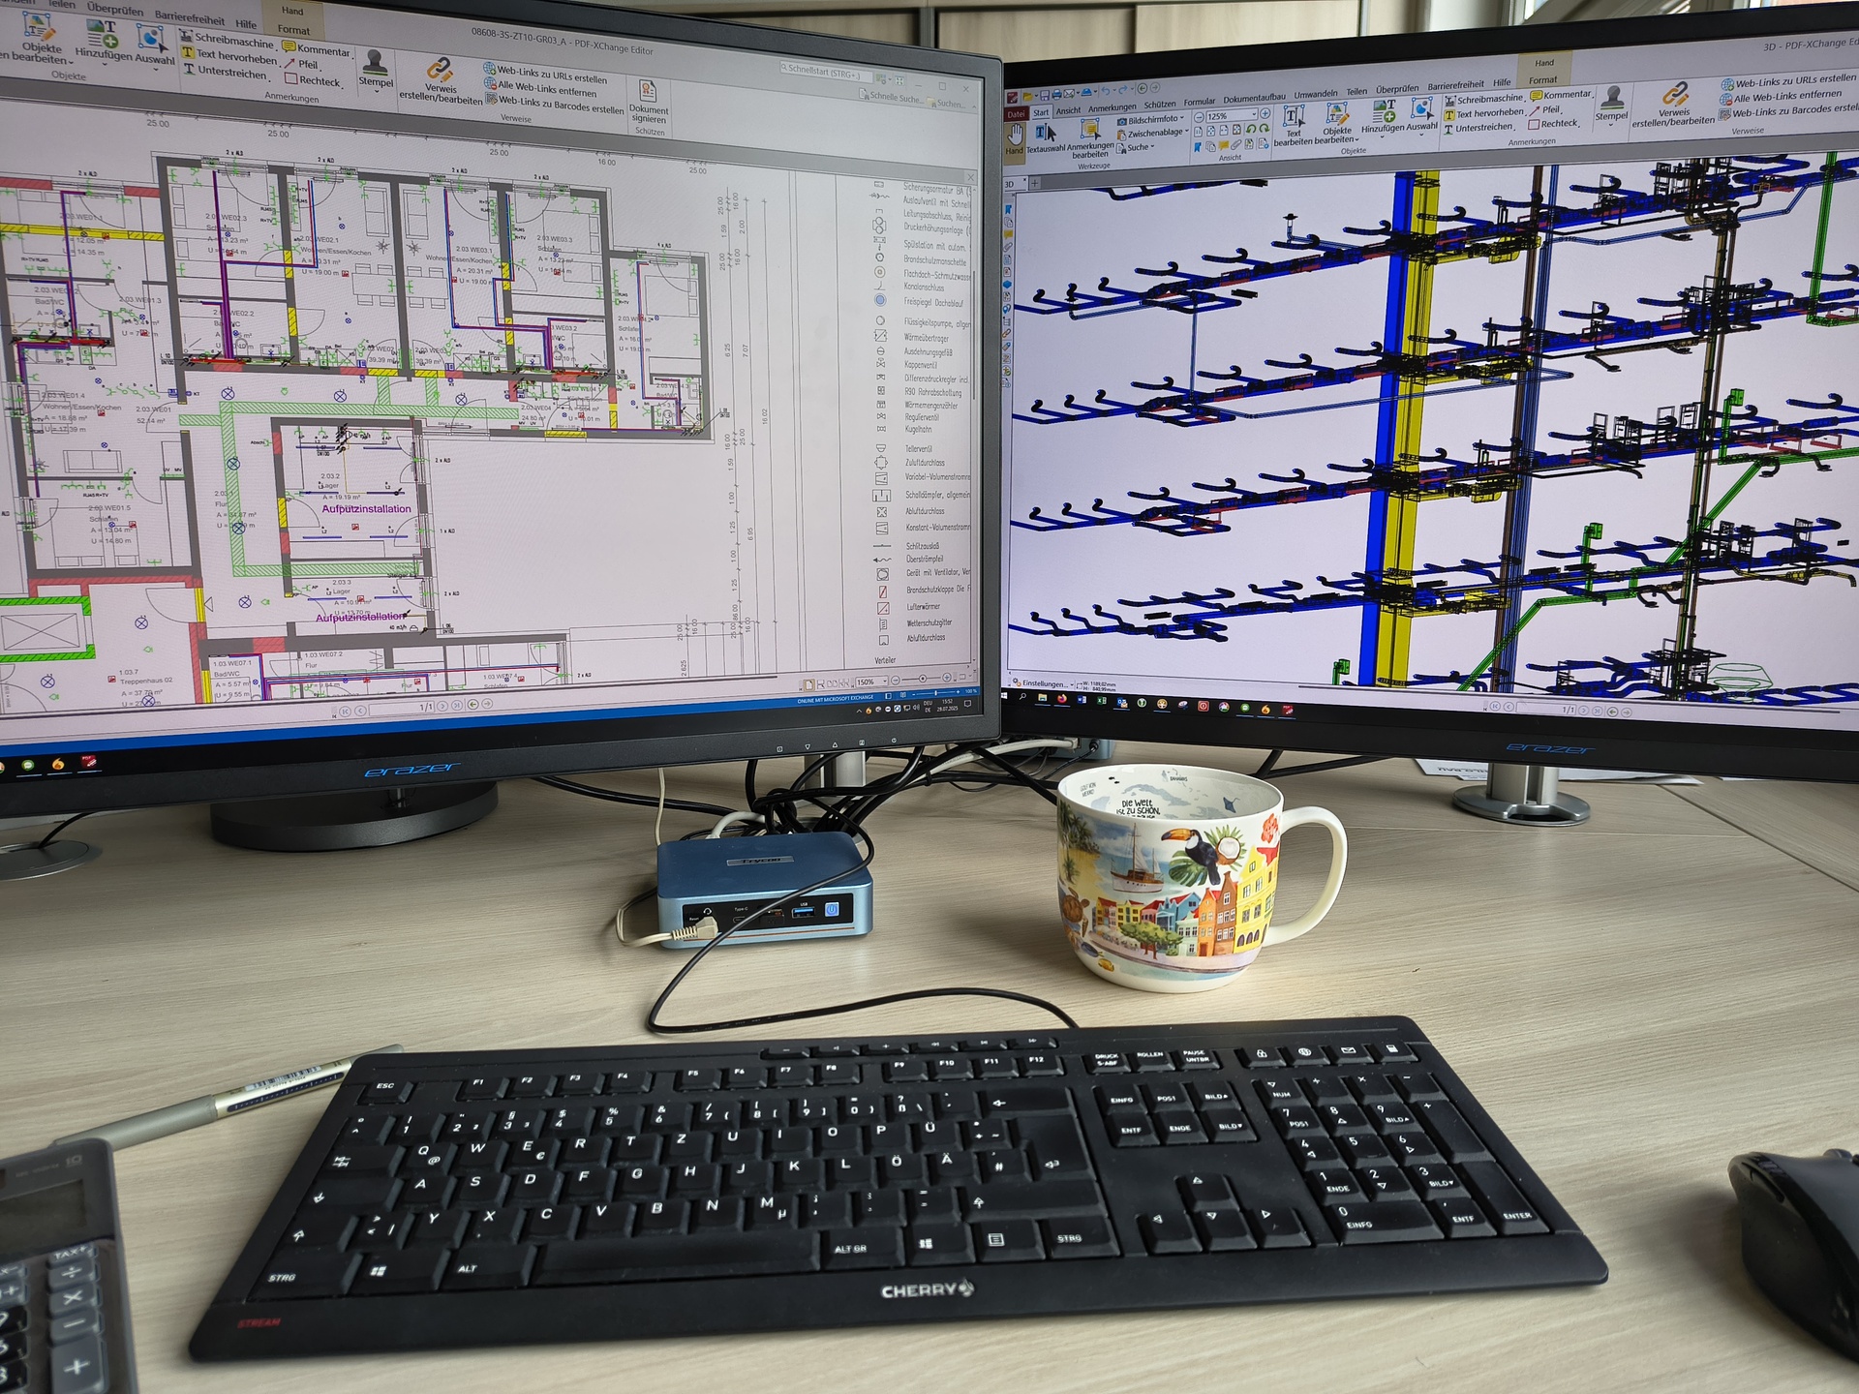Click the save icon in the right monitor quick toolbar
Viewport: 1859px width, 1394px height.
(1044, 95)
